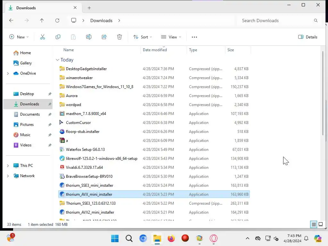
Task: Click the Cut scissors icon
Action: (x=43, y=37)
